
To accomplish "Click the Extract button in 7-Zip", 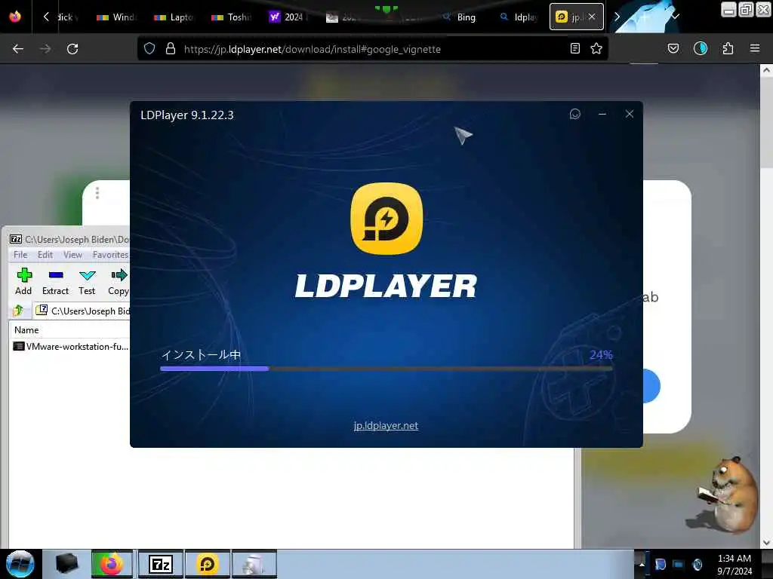I will pos(55,282).
